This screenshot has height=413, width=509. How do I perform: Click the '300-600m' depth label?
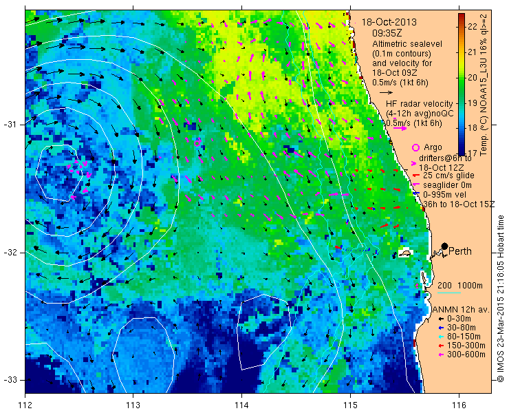(x=466, y=354)
